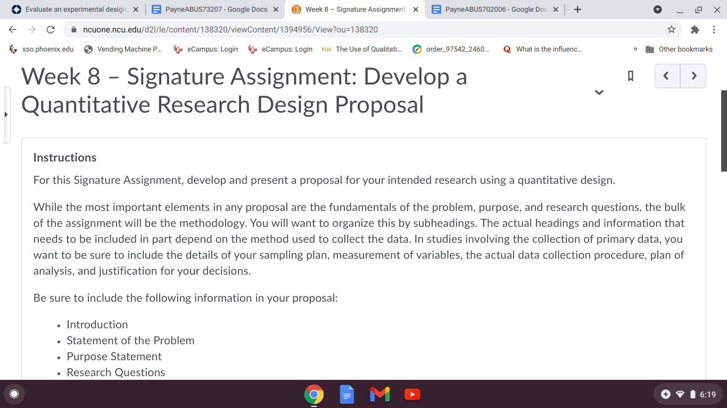Show more bookmarks chevron
The height and width of the screenshot is (408, 727).
click(635, 49)
